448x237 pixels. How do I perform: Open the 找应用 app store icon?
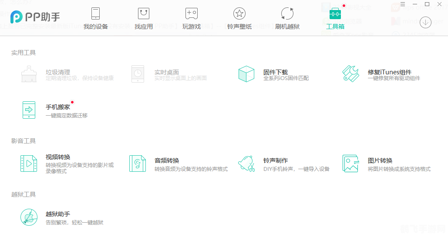pos(143,13)
